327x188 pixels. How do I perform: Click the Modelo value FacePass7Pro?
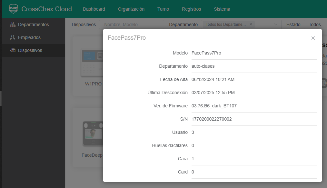(x=206, y=53)
